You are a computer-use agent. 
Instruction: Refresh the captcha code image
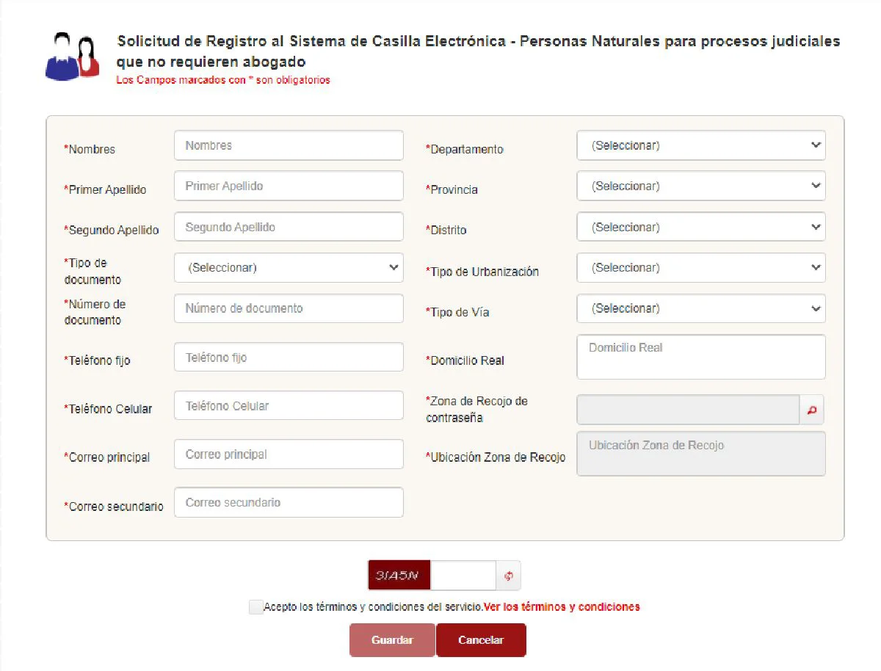(x=508, y=576)
